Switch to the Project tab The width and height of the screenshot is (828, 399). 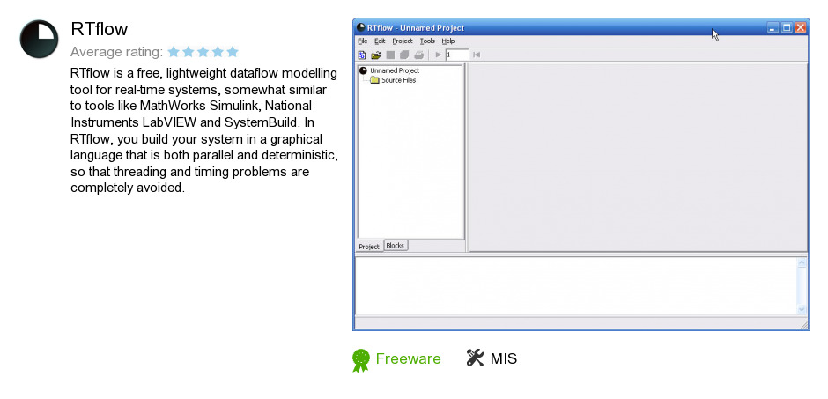(x=369, y=247)
